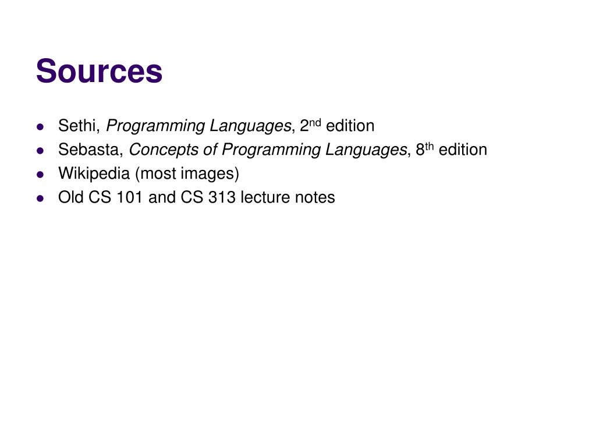The height and width of the screenshot is (447, 596).
Task: Click the word "Concepts" in italic title
Action: [164, 150]
